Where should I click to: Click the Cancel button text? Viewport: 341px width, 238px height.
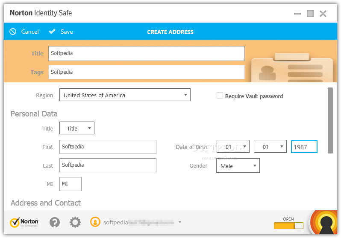coord(30,32)
